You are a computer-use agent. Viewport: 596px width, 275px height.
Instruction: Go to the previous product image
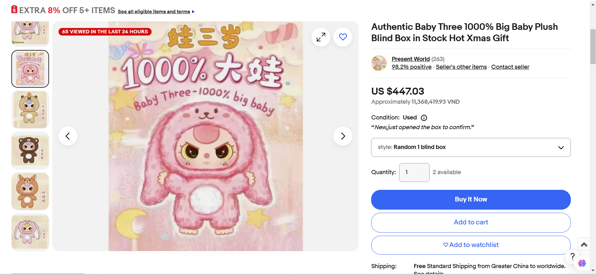(68, 136)
